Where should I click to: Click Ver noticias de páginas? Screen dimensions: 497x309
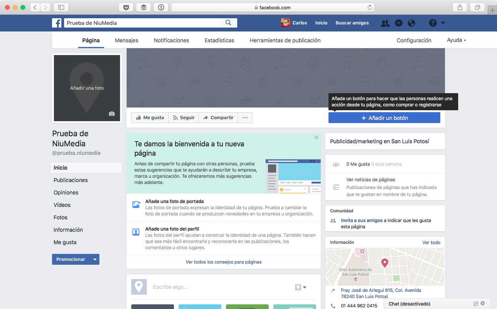371,180
